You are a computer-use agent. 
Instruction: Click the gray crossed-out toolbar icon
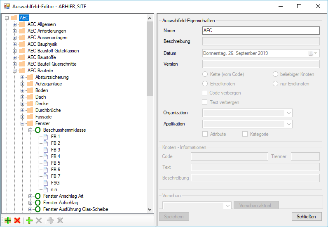[x=60, y=220]
